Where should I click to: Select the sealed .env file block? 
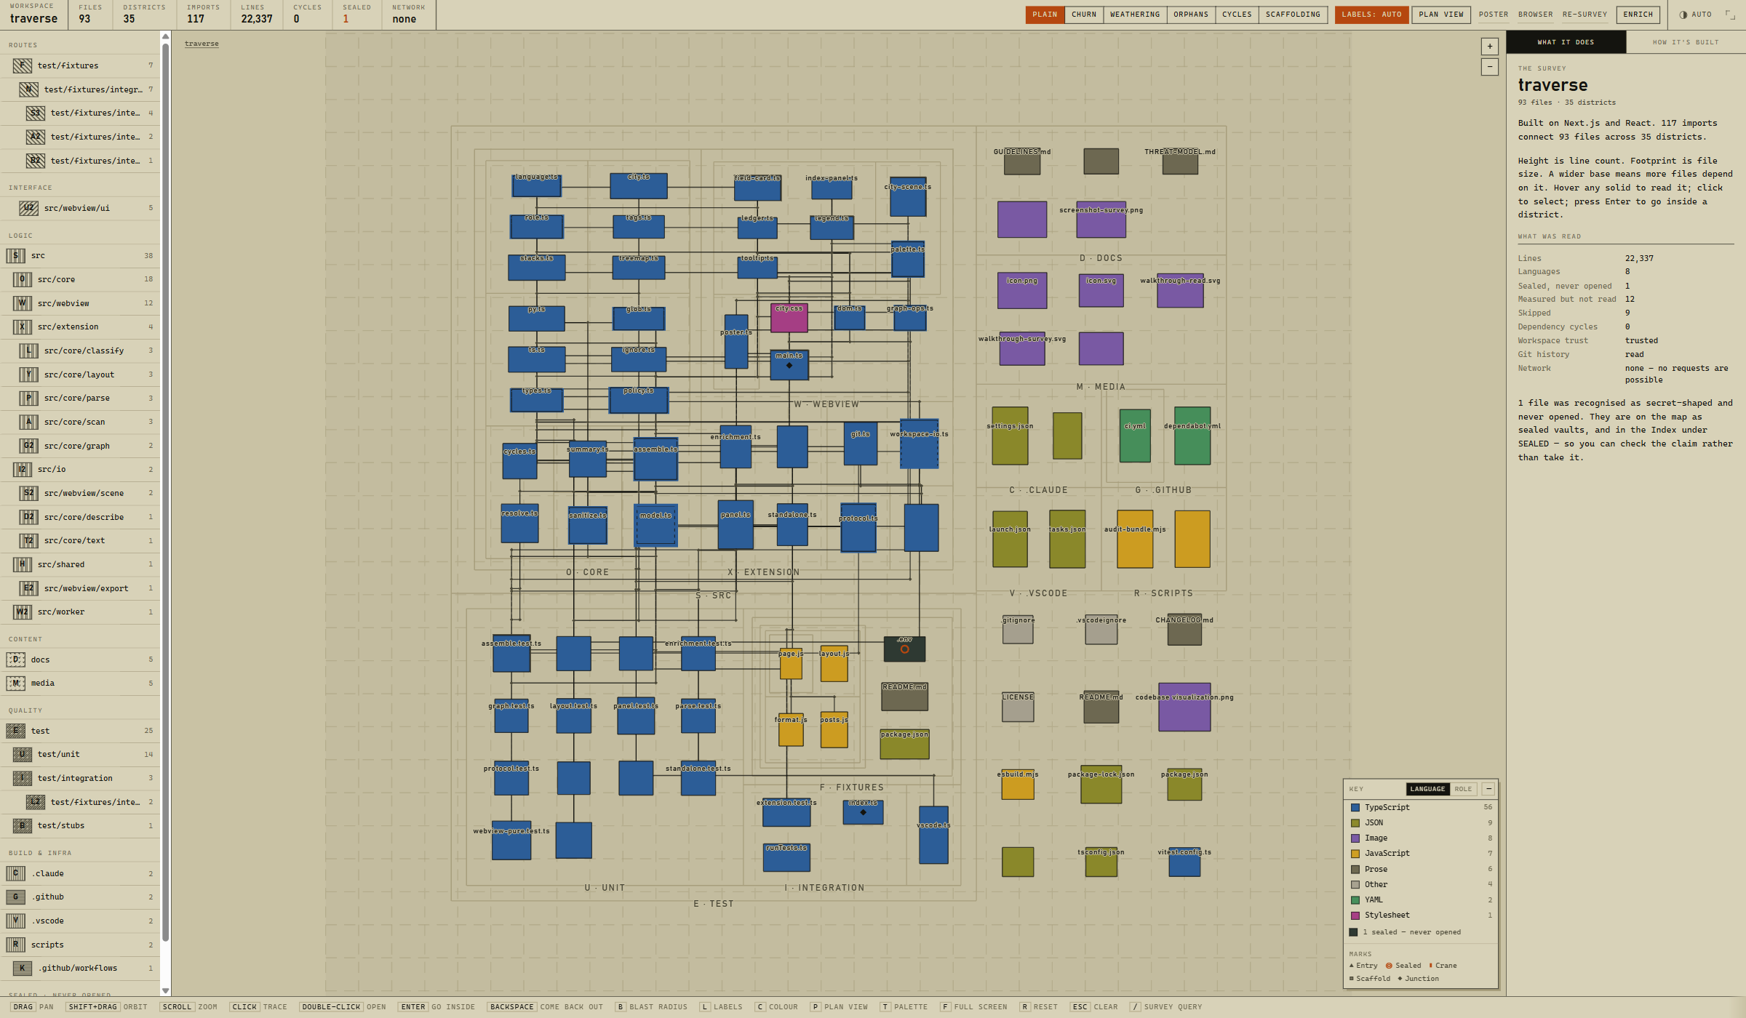click(904, 649)
